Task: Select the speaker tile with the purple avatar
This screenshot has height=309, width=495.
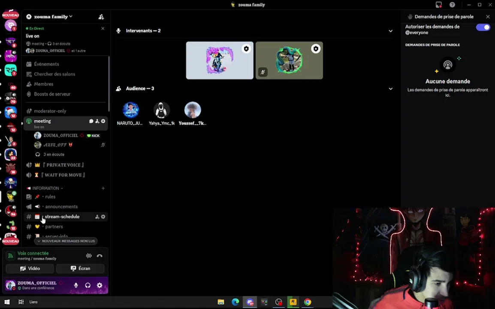Action: point(219,61)
